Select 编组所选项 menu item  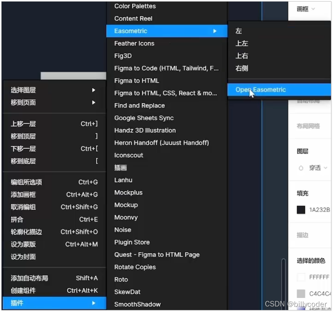pos(54,182)
